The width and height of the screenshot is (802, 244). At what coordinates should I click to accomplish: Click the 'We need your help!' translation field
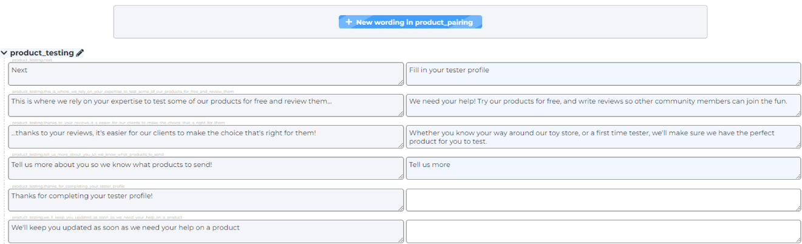[x=603, y=105]
